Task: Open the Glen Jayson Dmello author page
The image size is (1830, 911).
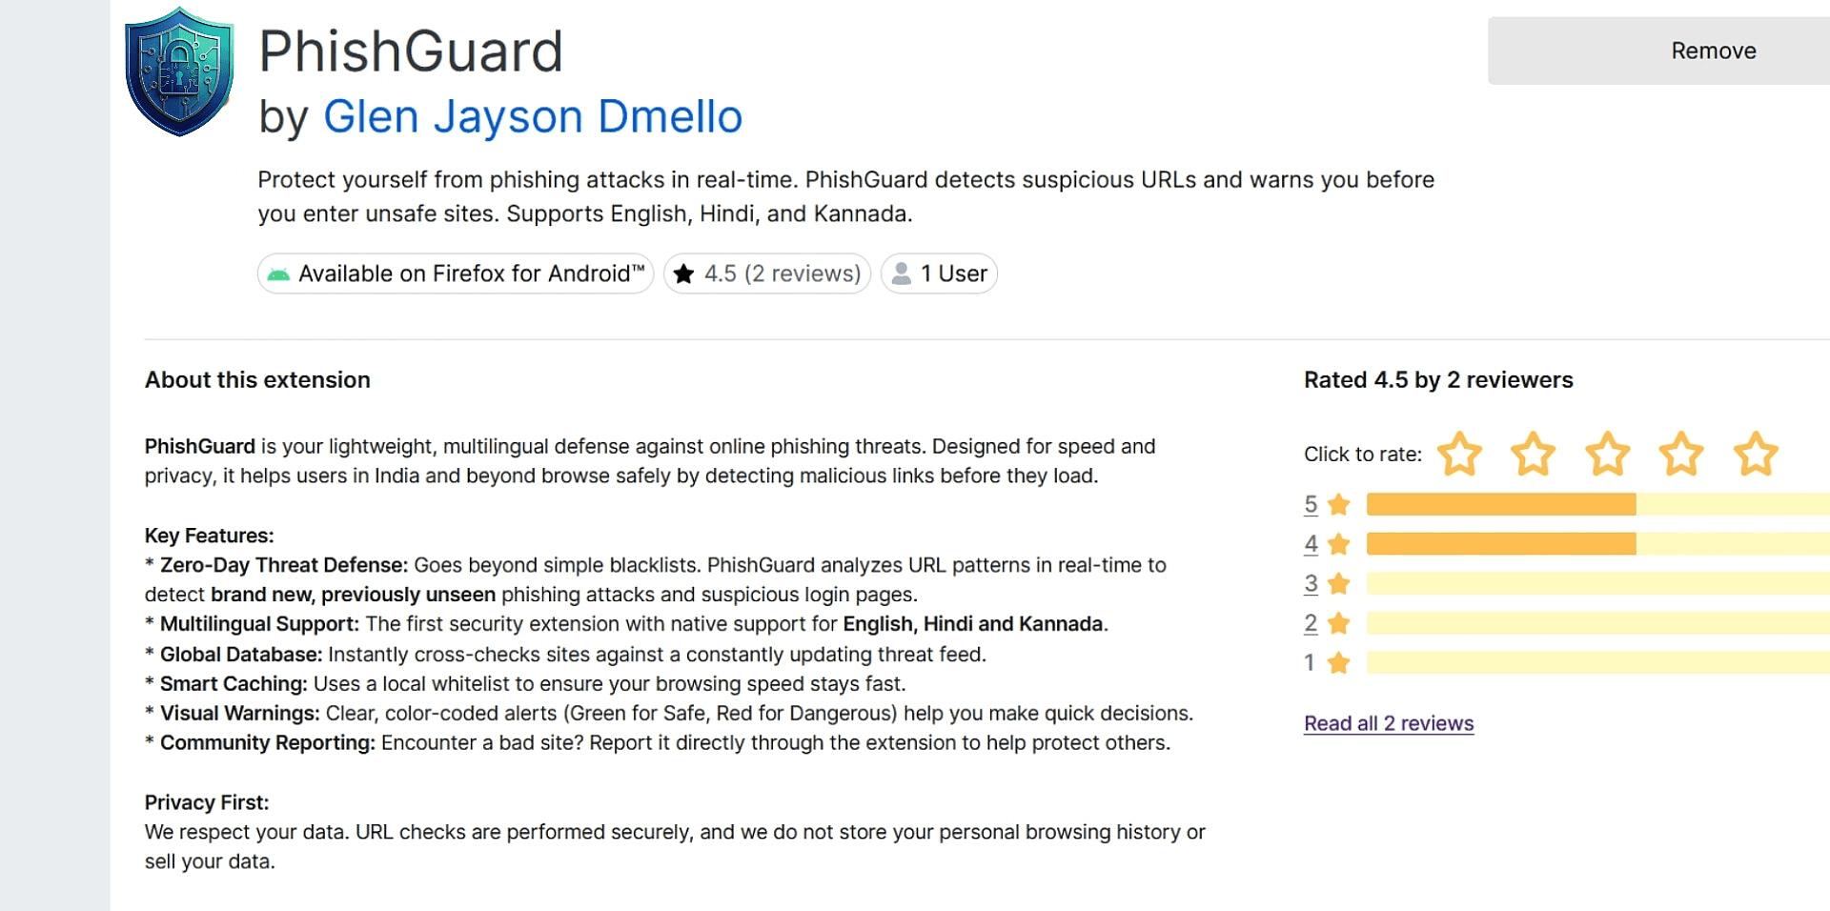Action: tap(533, 115)
